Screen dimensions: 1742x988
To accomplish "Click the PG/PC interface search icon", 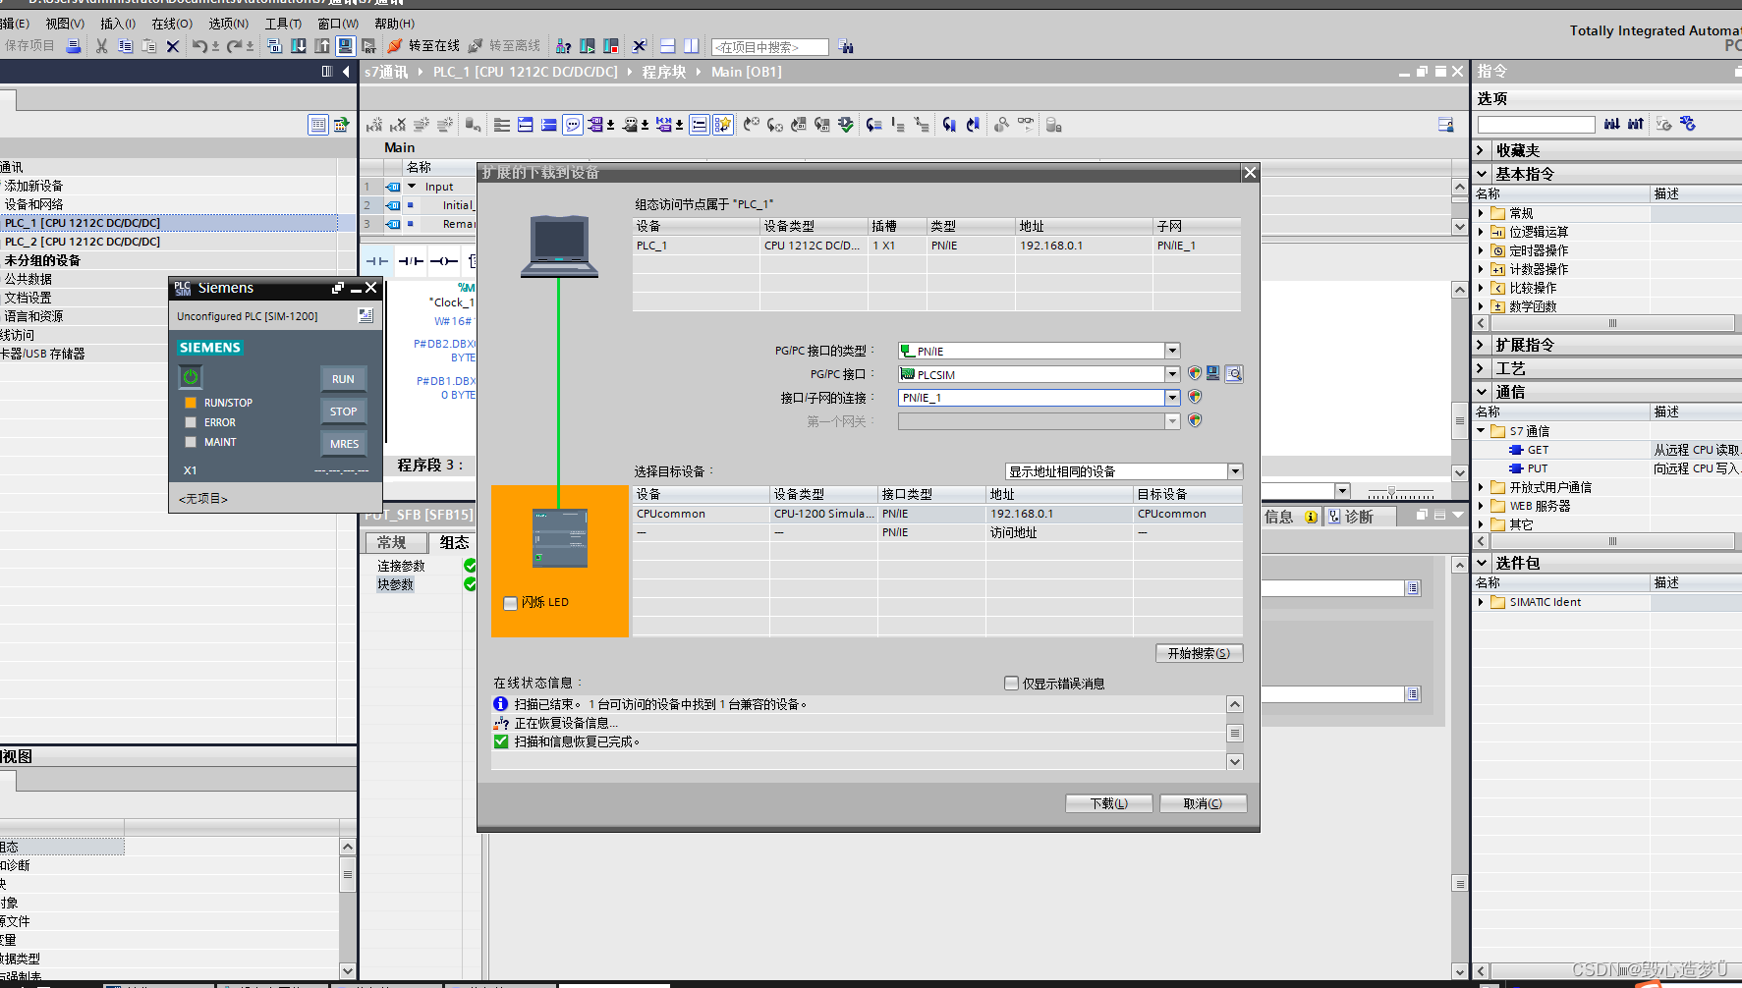I will tap(1234, 374).
